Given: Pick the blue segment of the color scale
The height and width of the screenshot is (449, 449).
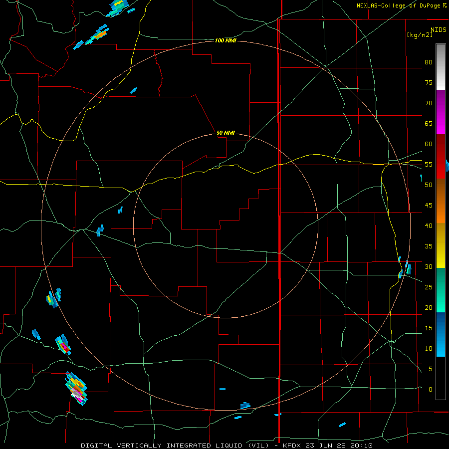Looking at the screenshot, I should point(441,334).
